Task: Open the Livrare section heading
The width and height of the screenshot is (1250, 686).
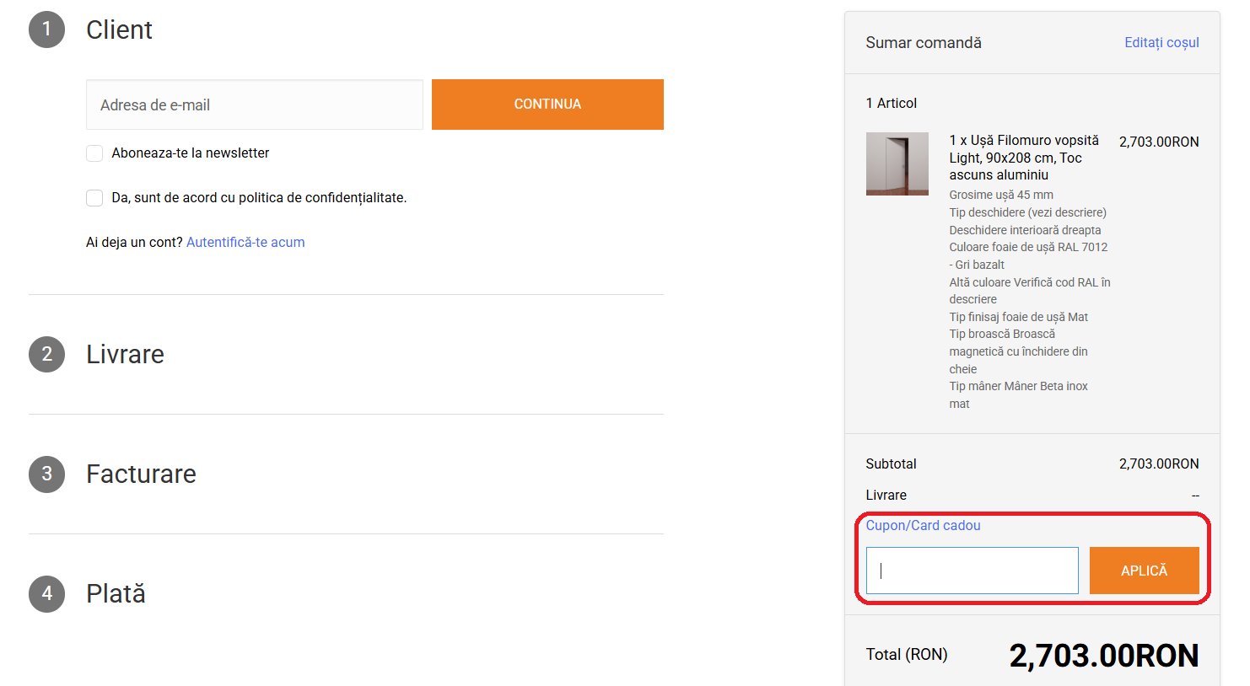Action: coord(125,354)
